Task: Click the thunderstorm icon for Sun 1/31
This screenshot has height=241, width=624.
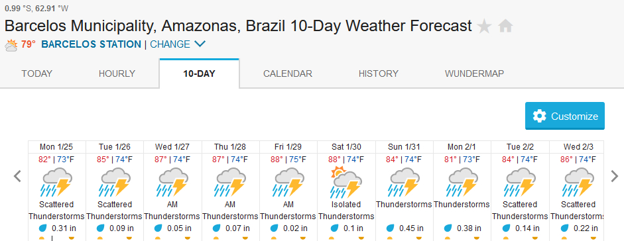Action: (404, 182)
